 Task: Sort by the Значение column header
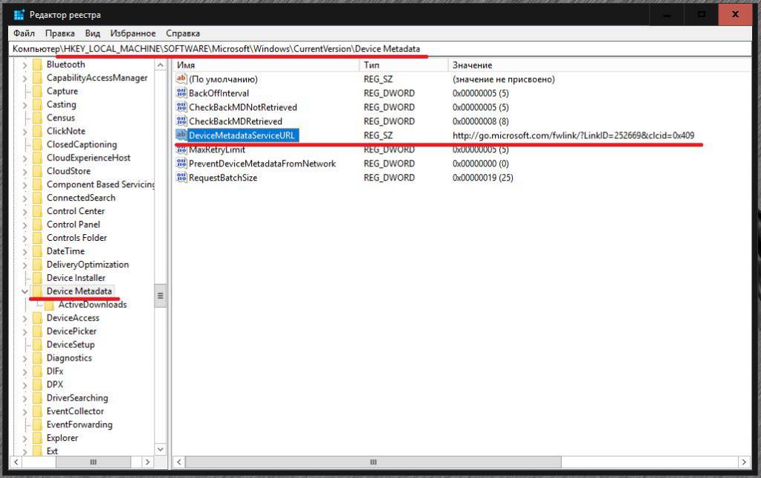(600, 65)
